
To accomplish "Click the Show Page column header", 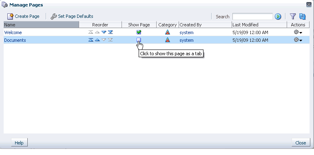I will [x=139, y=25].
